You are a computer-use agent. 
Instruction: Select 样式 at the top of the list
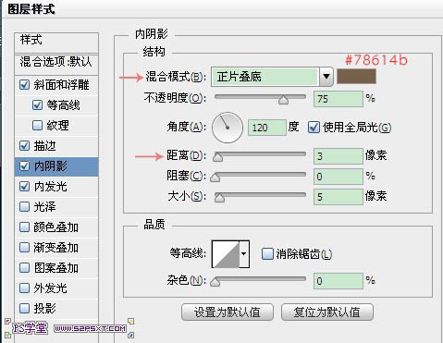[31, 40]
